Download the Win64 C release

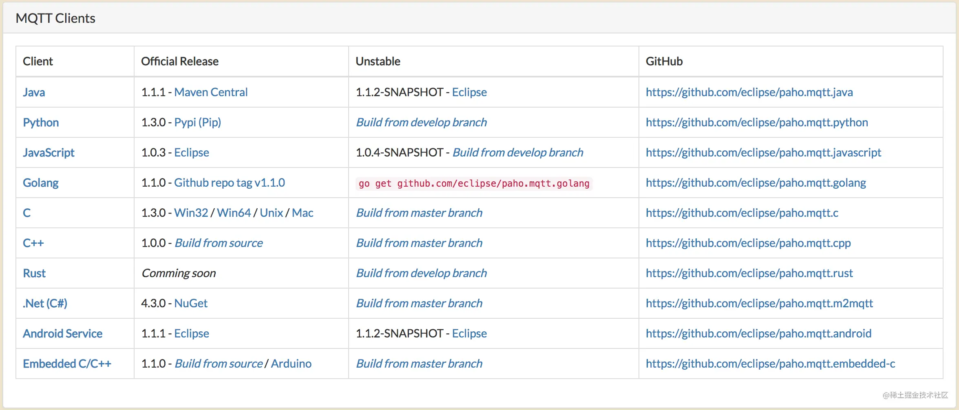click(x=234, y=213)
